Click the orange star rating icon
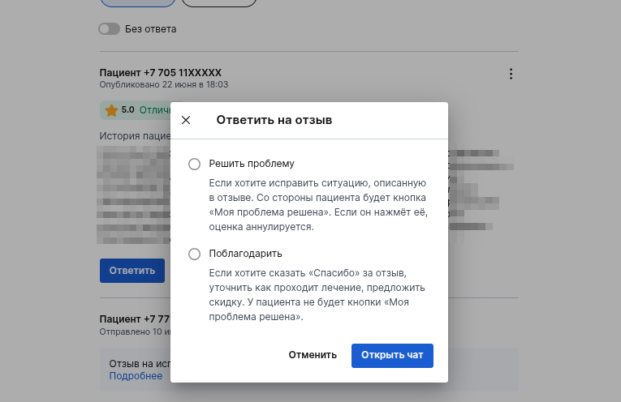The height and width of the screenshot is (402, 621). 111,110
